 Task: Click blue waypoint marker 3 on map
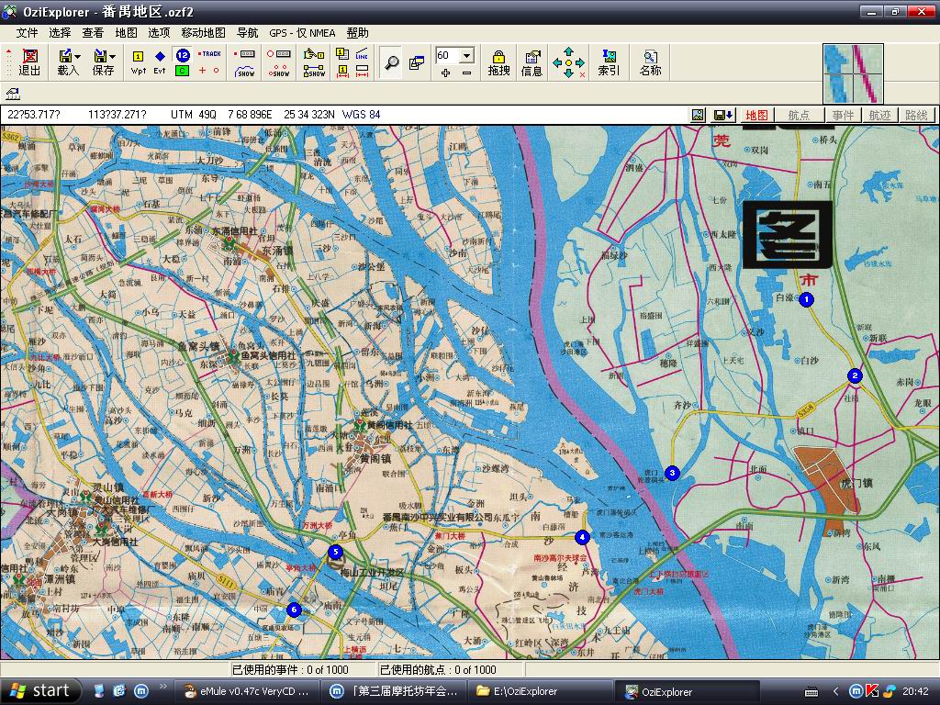click(x=673, y=473)
